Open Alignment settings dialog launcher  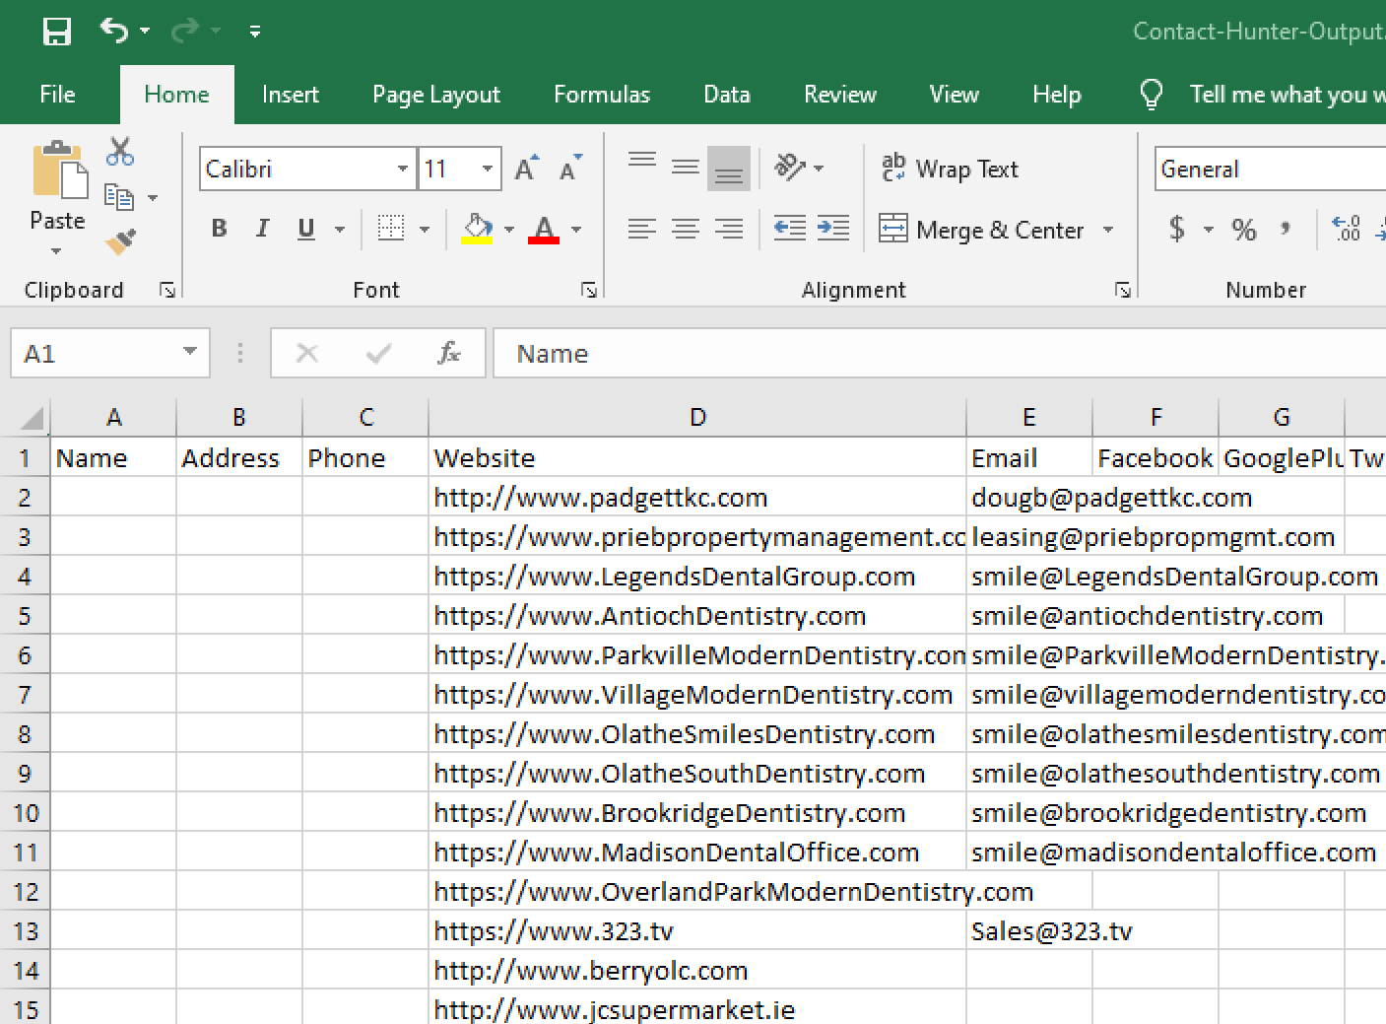(1123, 290)
